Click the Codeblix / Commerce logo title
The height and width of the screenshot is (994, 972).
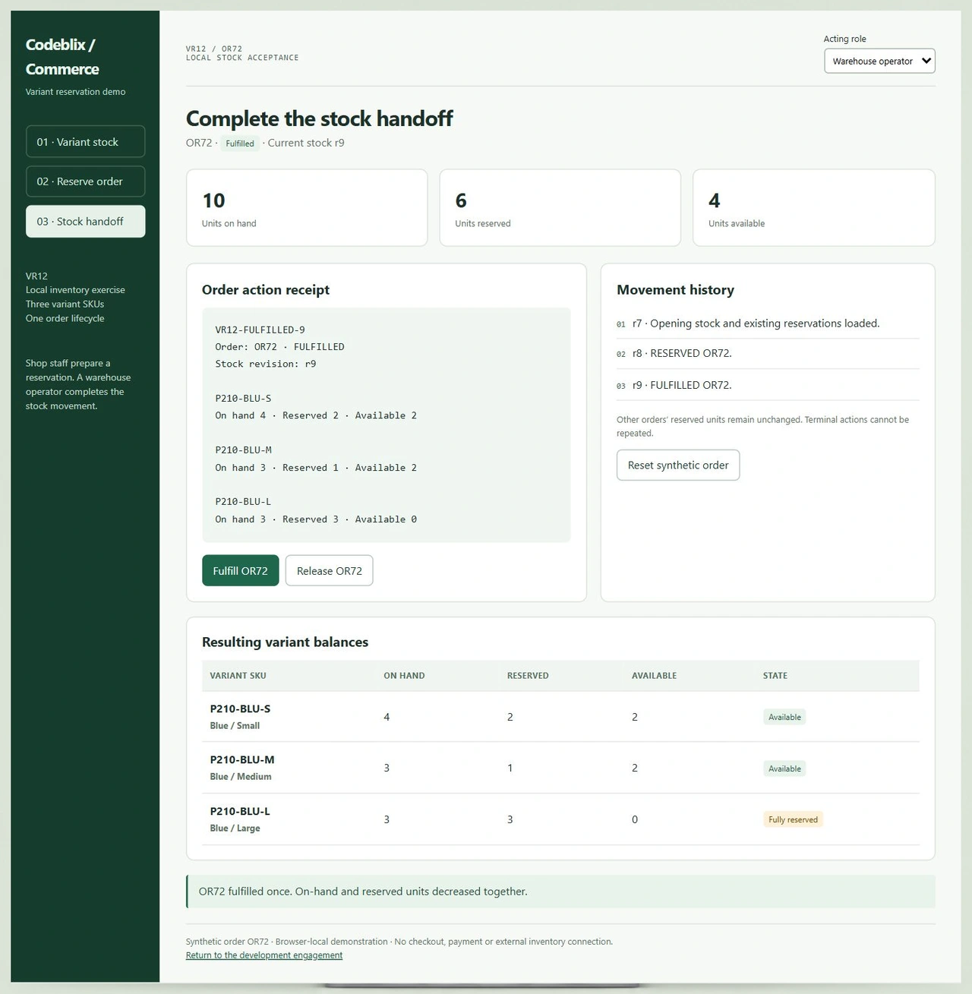click(x=62, y=57)
